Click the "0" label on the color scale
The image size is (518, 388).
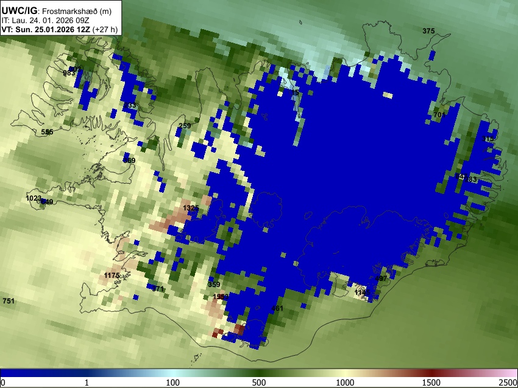point(3,383)
